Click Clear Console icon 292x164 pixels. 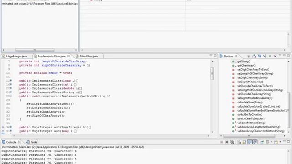239,142
